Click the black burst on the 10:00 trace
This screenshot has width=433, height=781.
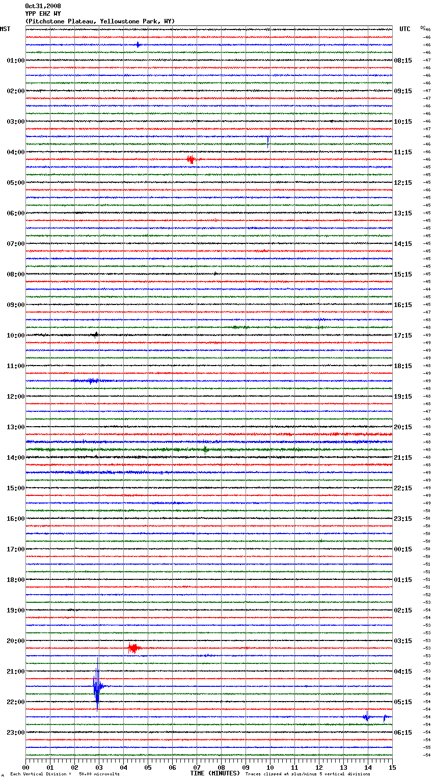coord(96,335)
